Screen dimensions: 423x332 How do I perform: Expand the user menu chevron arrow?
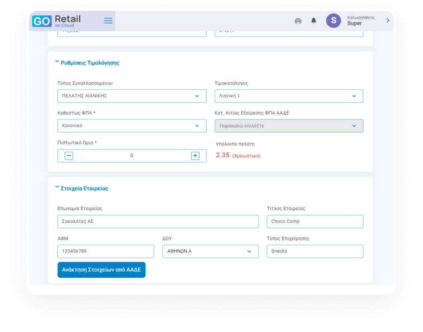tap(387, 21)
